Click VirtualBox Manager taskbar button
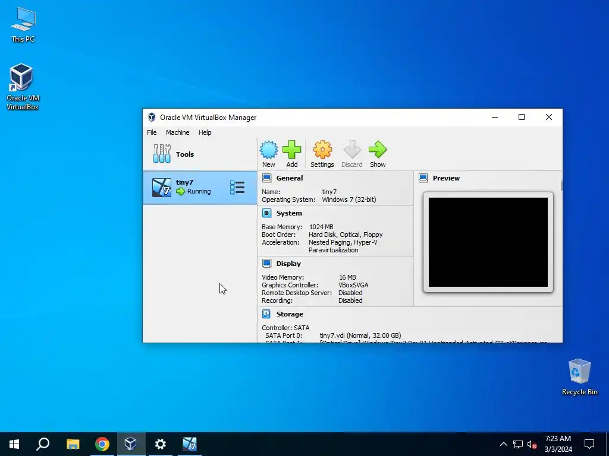The image size is (609, 456). tap(131, 444)
